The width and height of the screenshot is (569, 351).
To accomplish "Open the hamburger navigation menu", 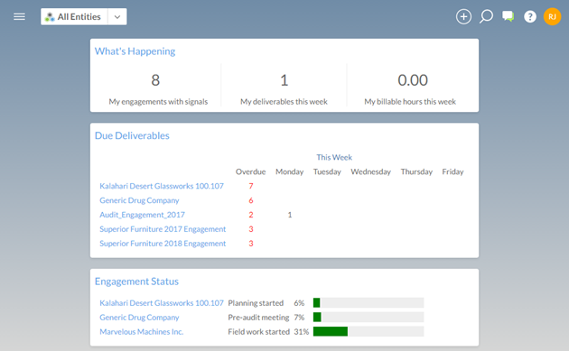I will [19, 16].
